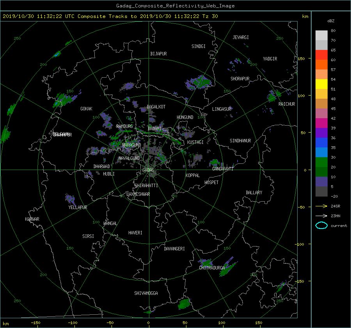This screenshot has height=328, width=351.
Task: Click the SINDHANUR city label
Action: (240, 141)
